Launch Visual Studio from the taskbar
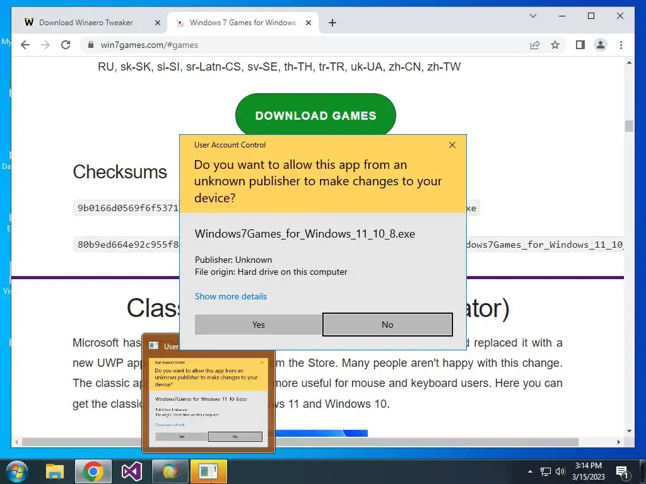646x484 pixels. 132,471
